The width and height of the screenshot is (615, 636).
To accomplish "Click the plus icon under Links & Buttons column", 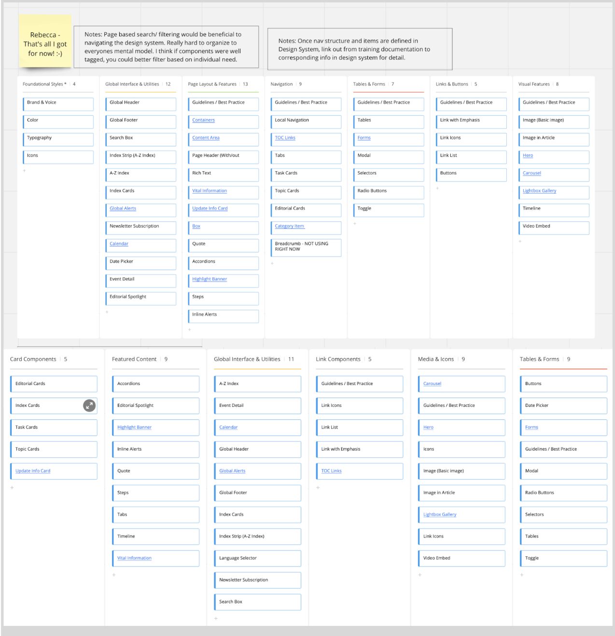I will tap(437, 189).
